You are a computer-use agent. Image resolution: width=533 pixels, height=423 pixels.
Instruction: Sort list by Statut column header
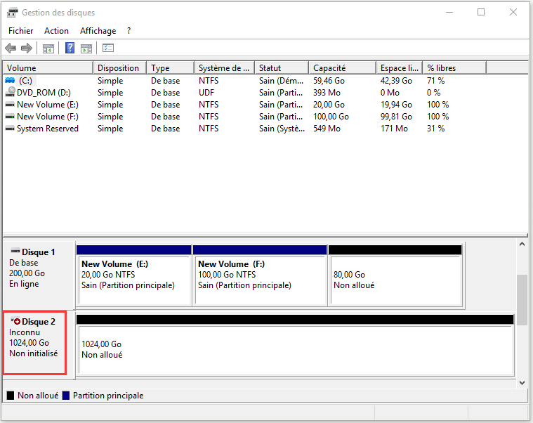click(x=281, y=68)
